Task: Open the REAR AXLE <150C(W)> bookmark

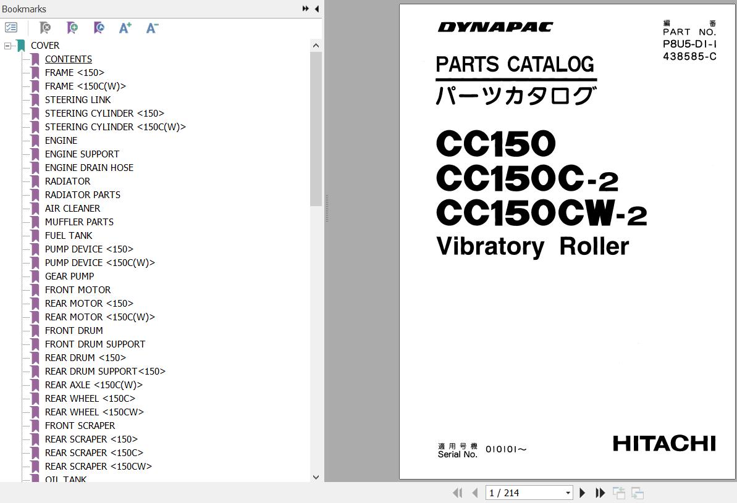Action: pyautogui.click(x=93, y=385)
